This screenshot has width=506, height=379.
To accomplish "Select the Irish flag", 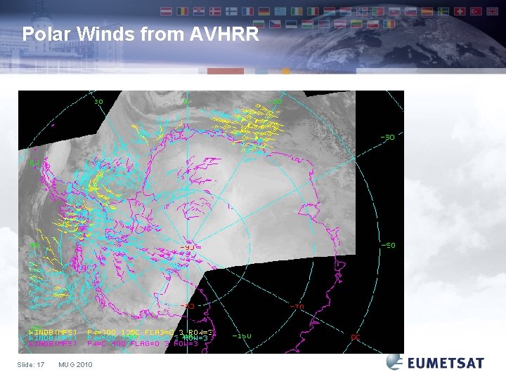I will 297,12.
